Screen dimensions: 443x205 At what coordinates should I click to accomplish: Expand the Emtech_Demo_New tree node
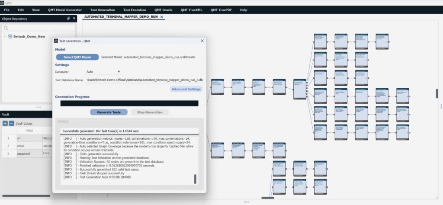(x=5, y=36)
